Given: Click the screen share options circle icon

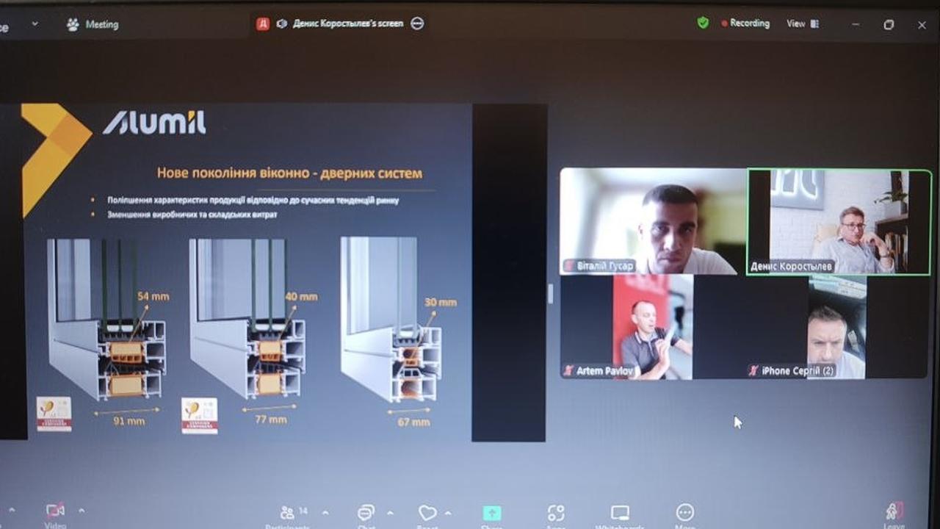Looking at the screenshot, I should point(417,24).
